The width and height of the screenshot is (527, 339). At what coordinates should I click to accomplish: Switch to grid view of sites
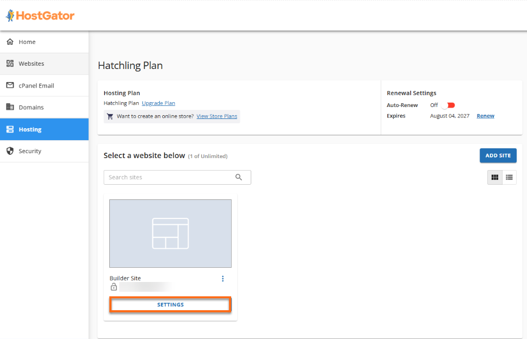495,177
